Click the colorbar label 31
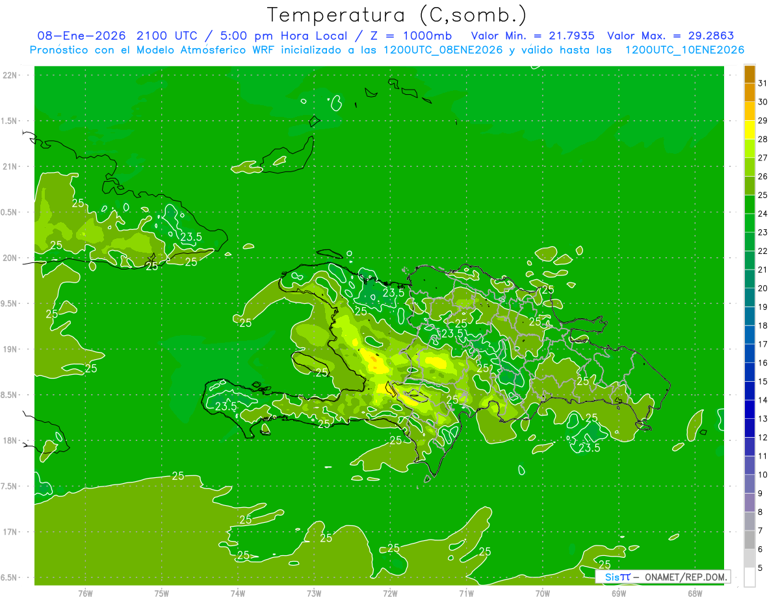The height and width of the screenshot is (602, 780). pyautogui.click(x=762, y=83)
